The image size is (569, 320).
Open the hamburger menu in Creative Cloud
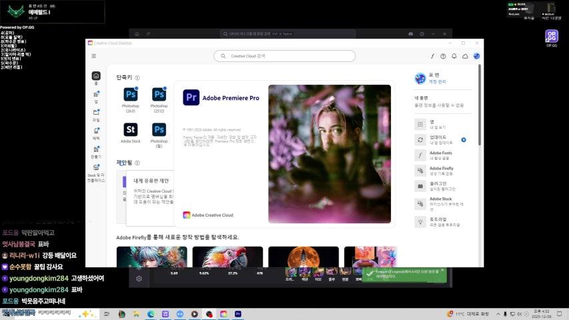(93, 56)
